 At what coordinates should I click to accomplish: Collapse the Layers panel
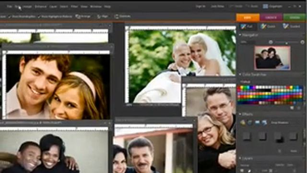240,158
